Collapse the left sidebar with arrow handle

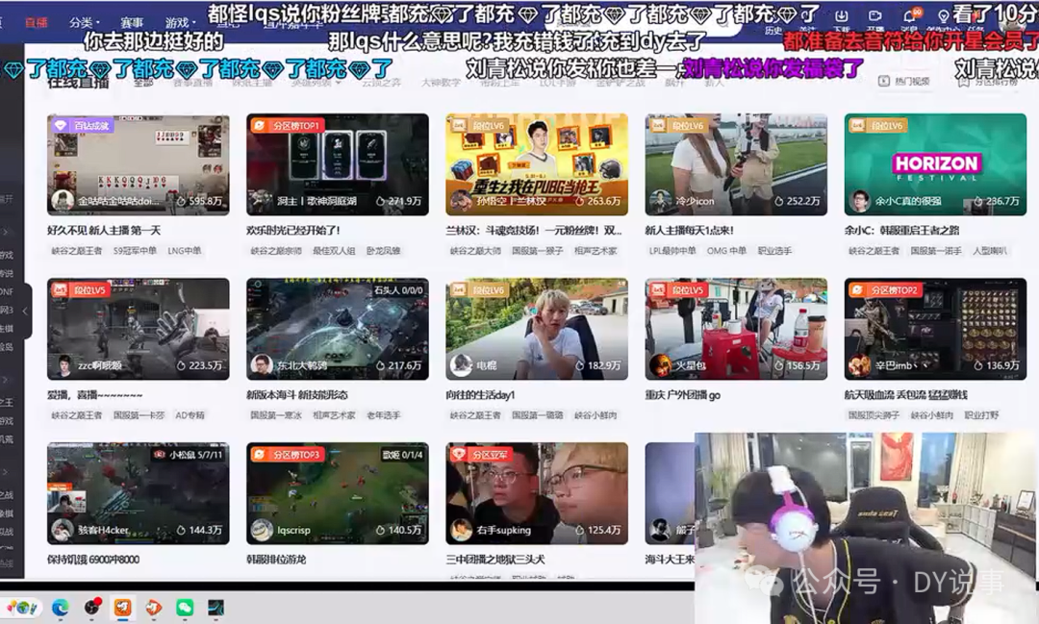(x=25, y=310)
